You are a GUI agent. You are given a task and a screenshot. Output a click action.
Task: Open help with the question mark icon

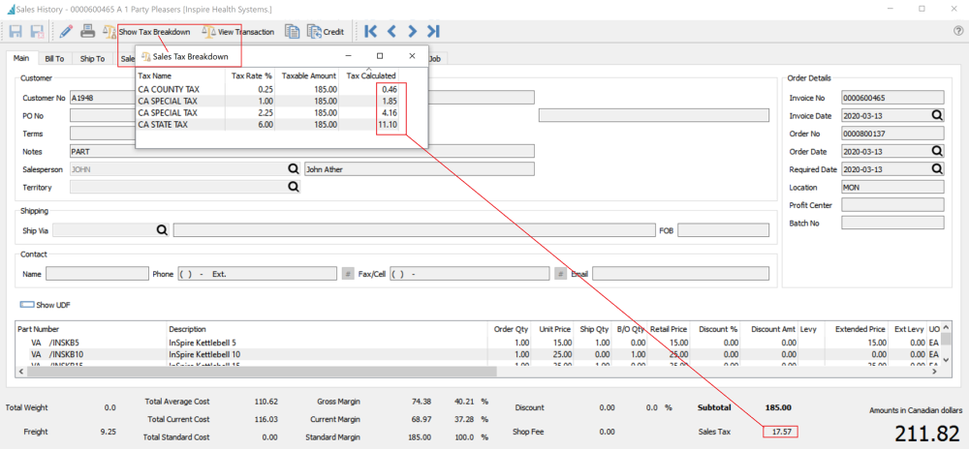[x=958, y=31]
